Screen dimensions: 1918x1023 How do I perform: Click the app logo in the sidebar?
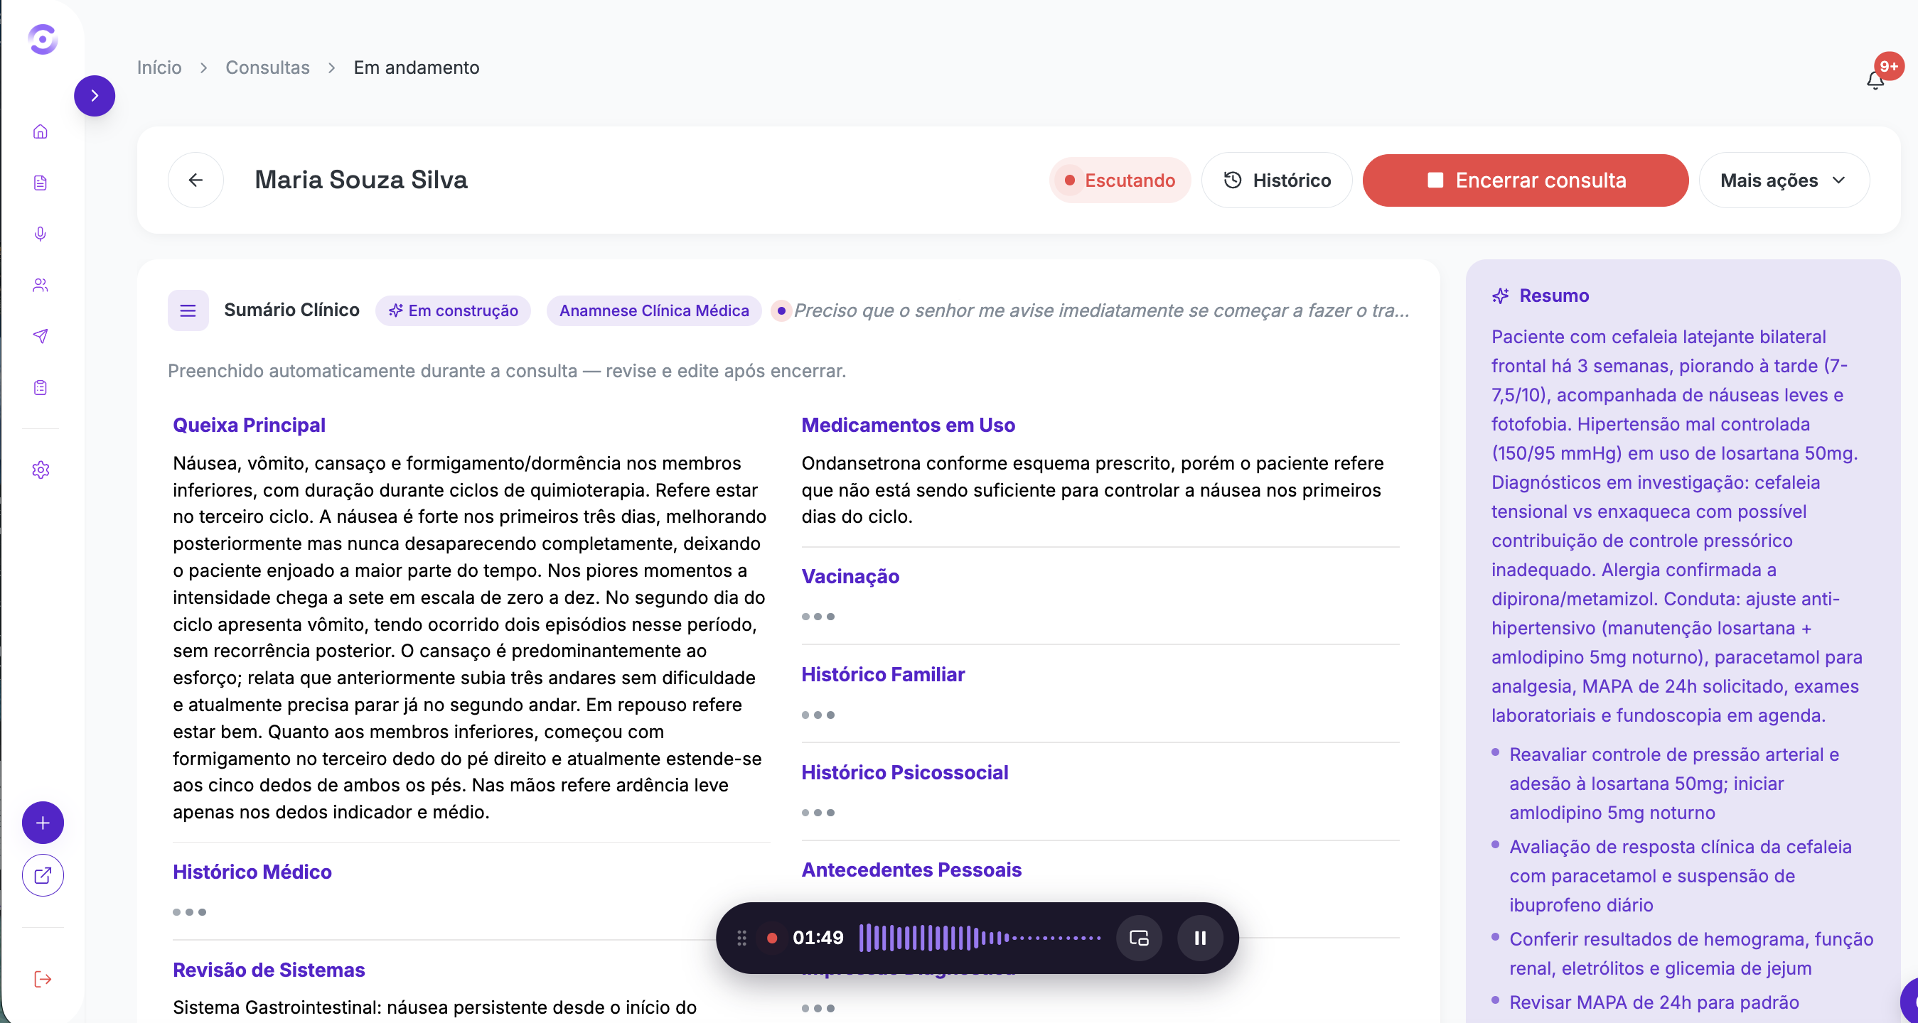pos(43,40)
